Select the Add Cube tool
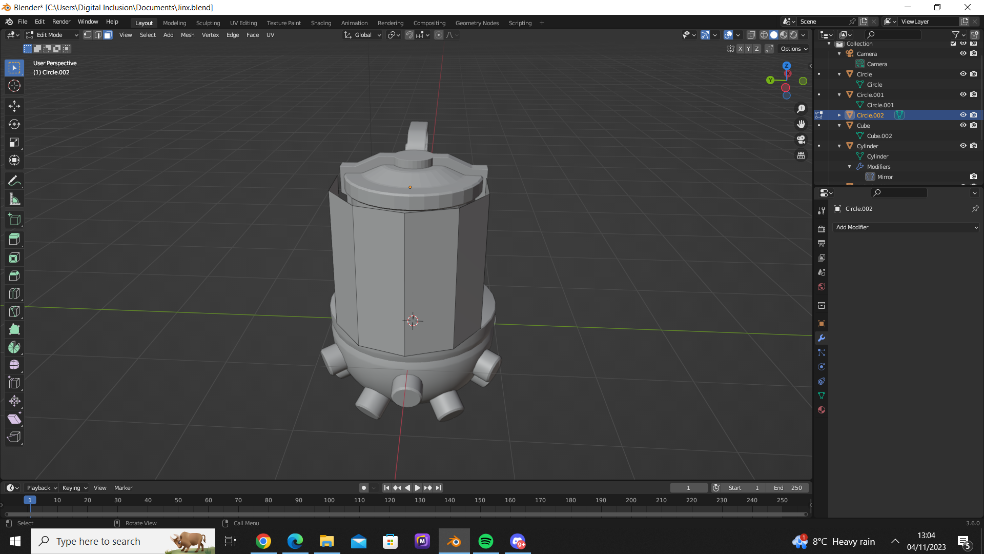This screenshot has width=984, height=554. (14, 219)
